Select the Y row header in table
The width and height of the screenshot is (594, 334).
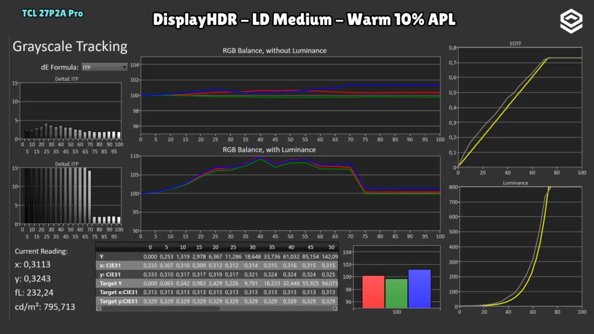point(102,256)
